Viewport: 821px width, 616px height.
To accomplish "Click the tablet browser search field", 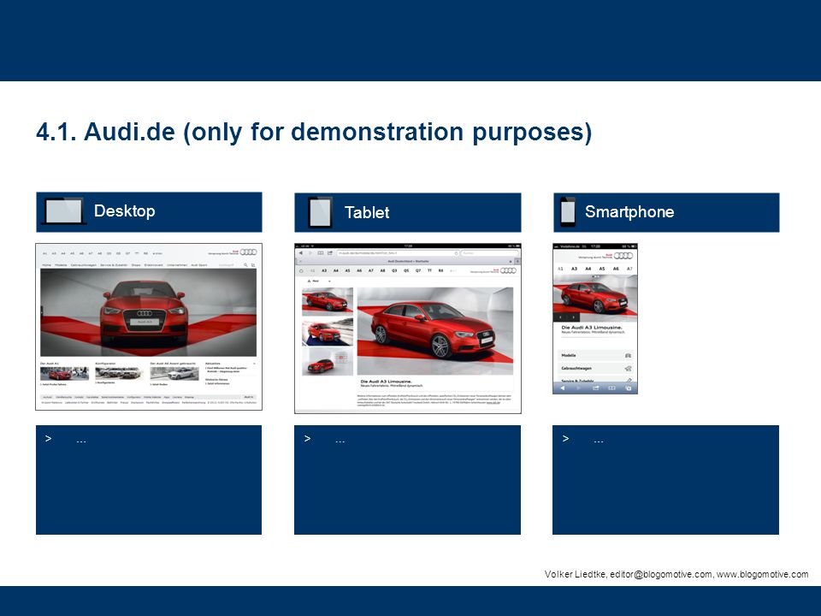I will (x=489, y=253).
